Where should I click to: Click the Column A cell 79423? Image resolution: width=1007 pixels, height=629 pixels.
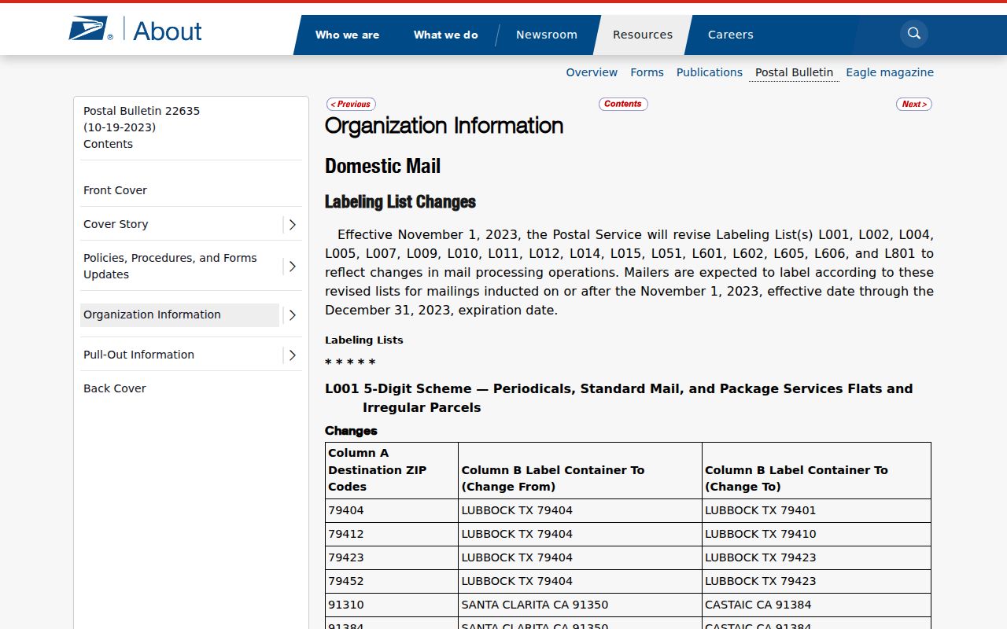click(x=392, y=557)
